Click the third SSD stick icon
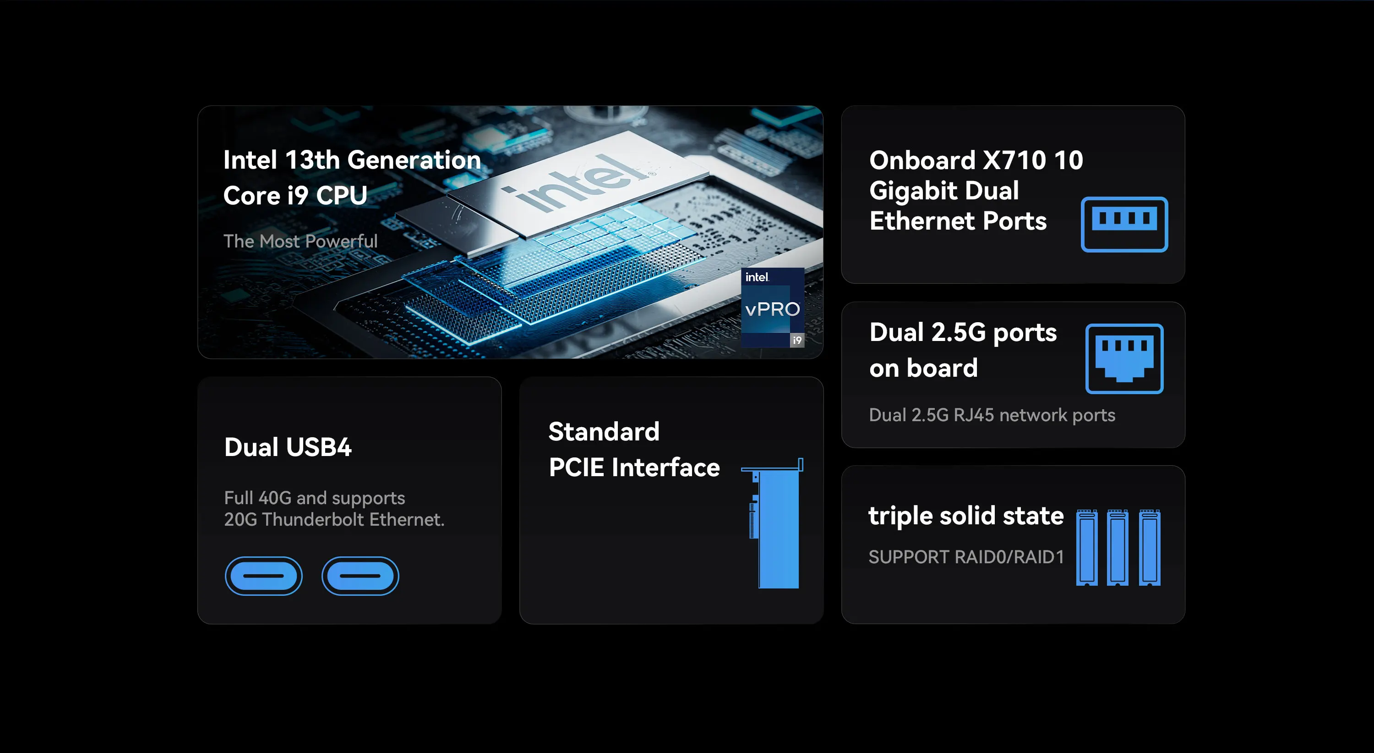 point(1150,548)
